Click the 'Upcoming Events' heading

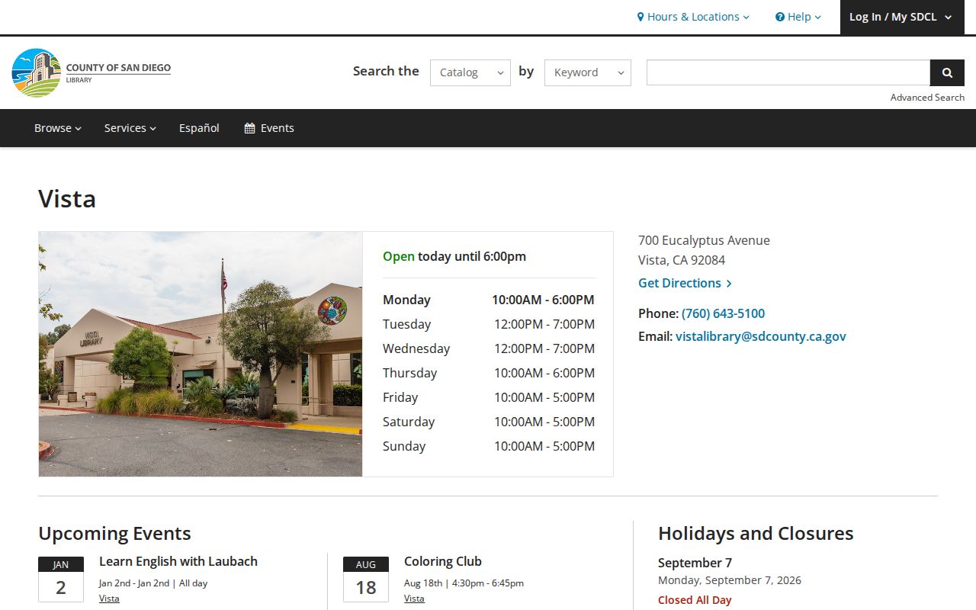tap(114, 533)
